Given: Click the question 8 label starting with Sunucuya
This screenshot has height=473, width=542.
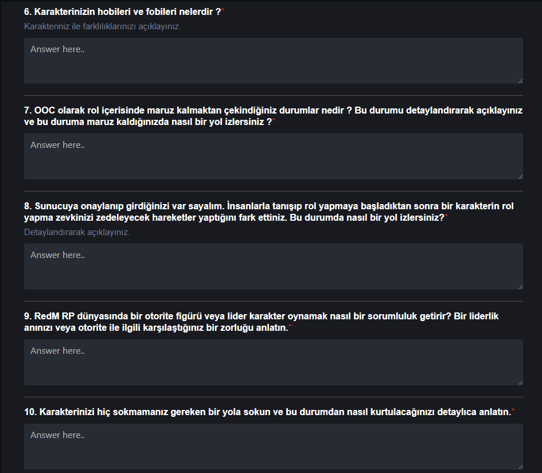Looking at the screenshot, I should click(x=269, y=212).
